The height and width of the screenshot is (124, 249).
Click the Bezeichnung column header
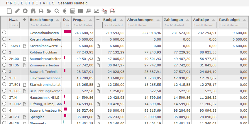coord(41,20)
